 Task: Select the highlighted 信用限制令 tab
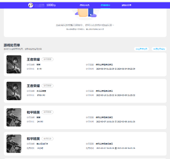pyautogui.click(x=105, y=5)
